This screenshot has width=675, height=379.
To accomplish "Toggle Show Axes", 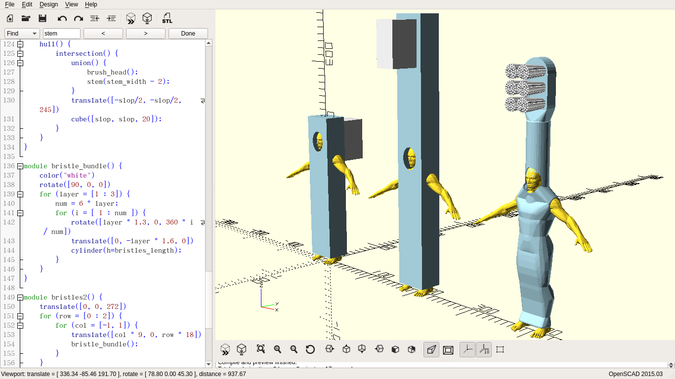I will tap(467, 349).
